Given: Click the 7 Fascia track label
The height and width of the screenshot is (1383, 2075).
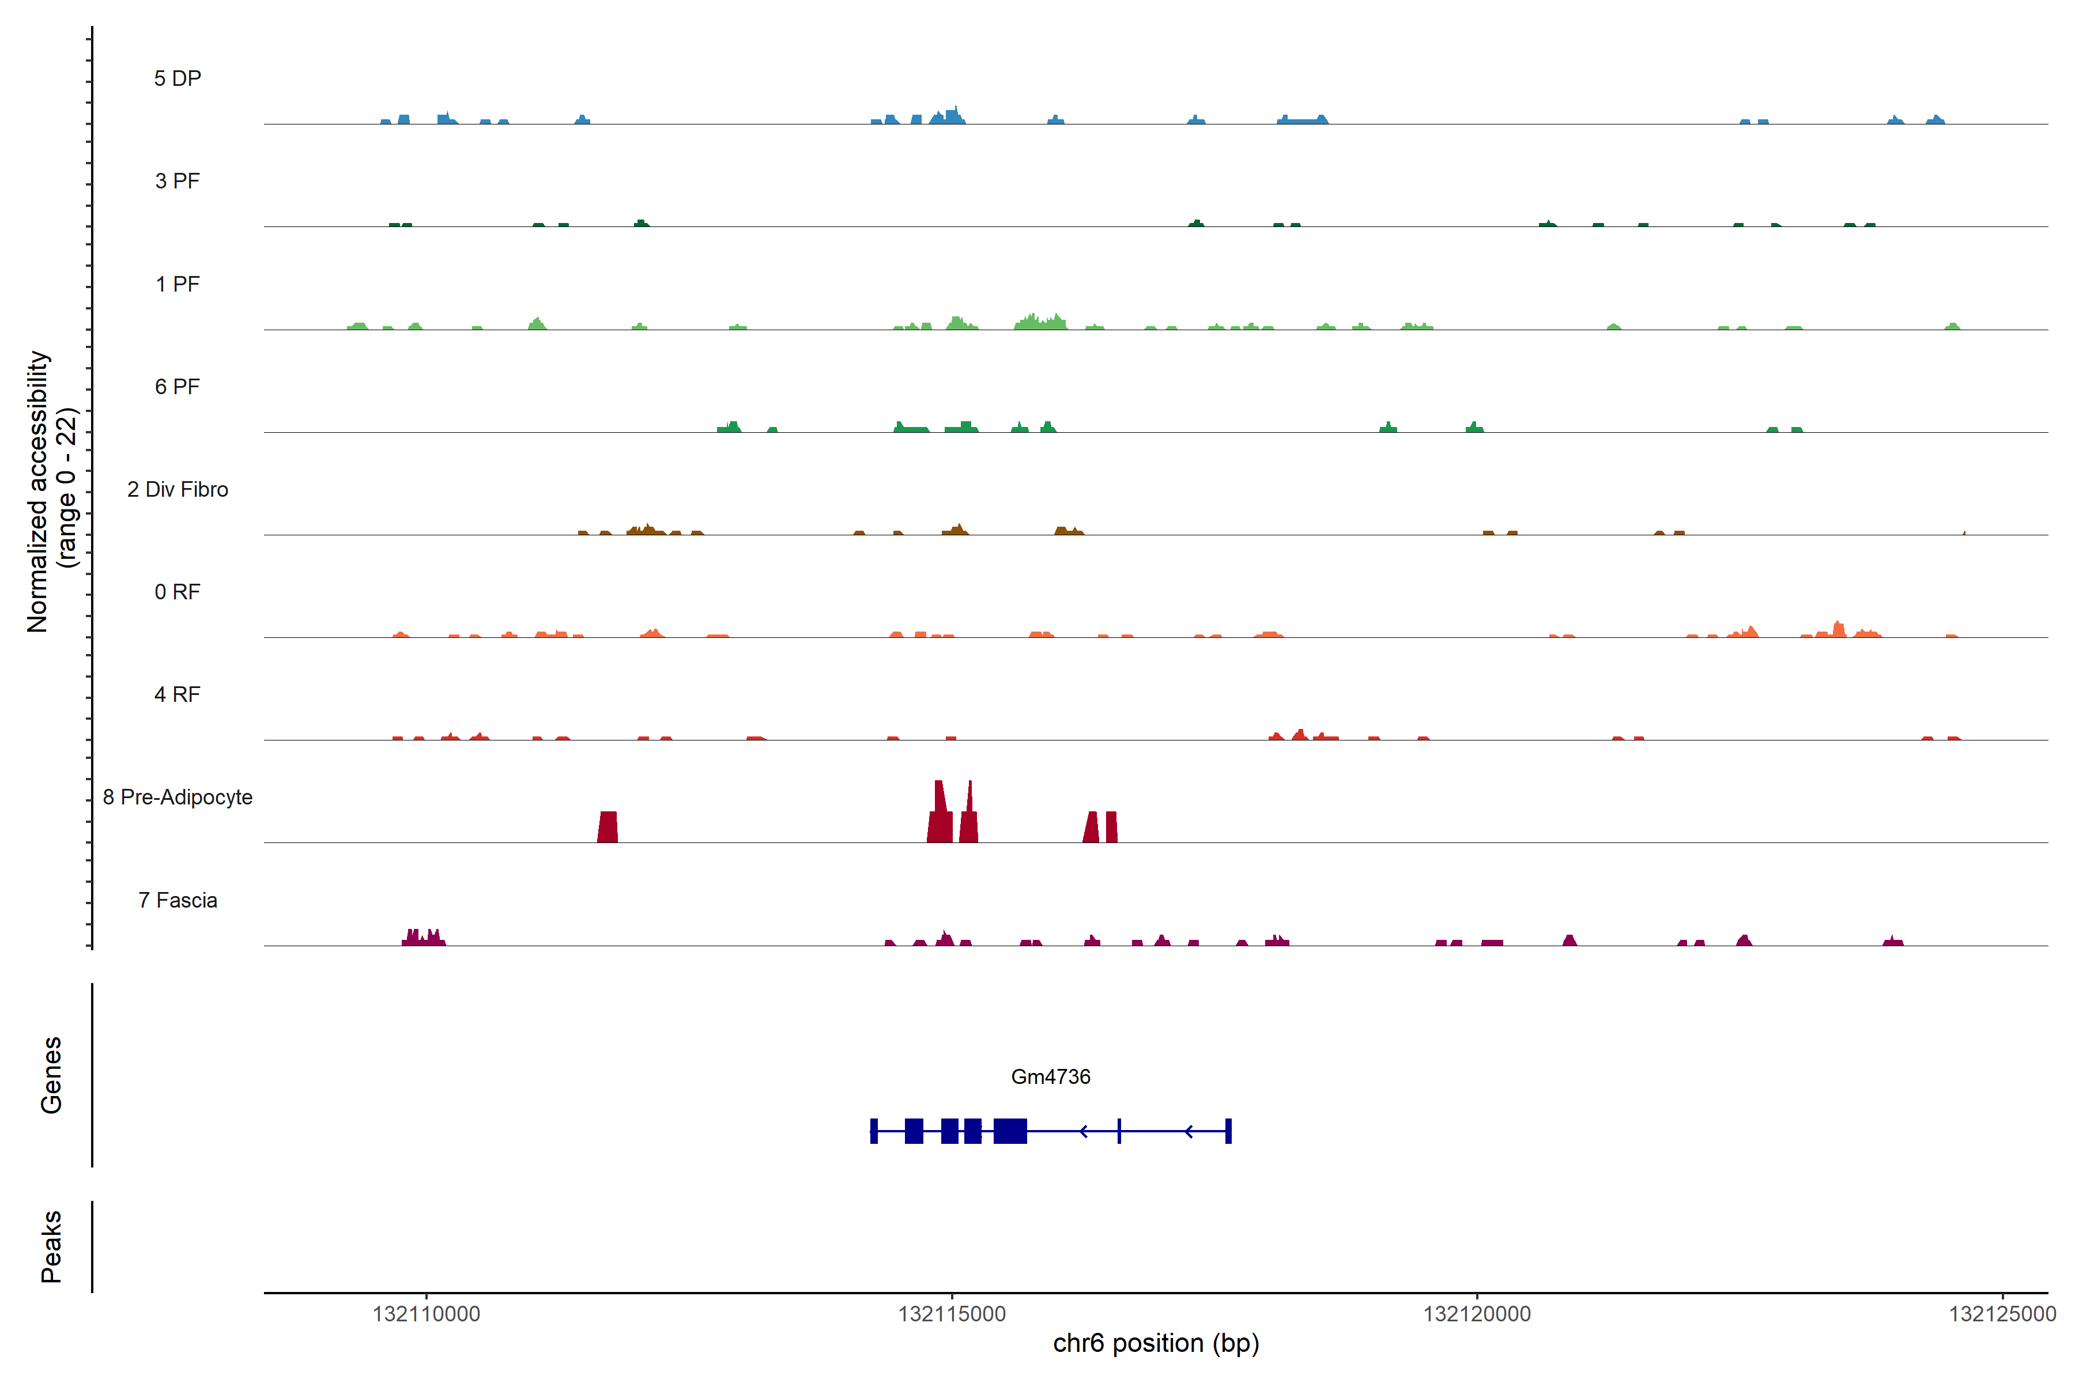Looking at the screenshot, I should (178, 900).
